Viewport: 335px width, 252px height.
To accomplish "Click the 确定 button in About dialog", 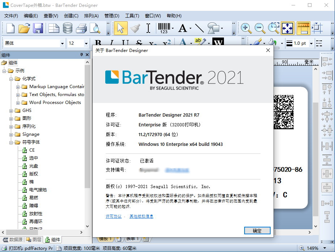I will coord(257,230).
